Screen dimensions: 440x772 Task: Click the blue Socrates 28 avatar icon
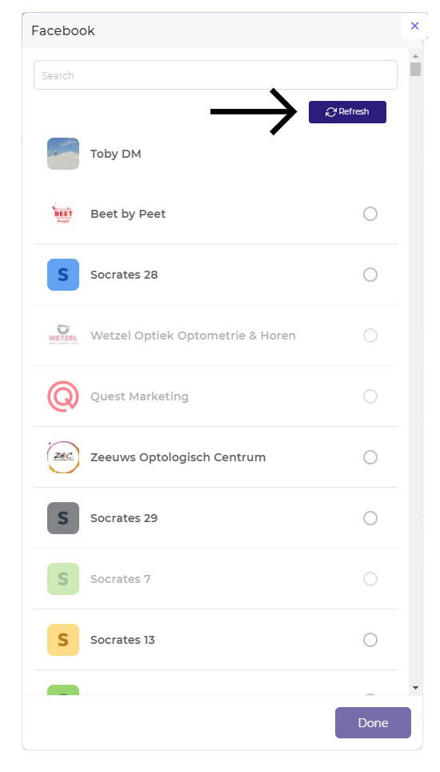coord(63,275)
